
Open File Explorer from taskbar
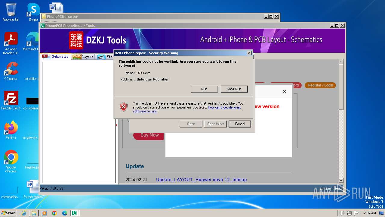pyautogui.click(x=34, y=213)
